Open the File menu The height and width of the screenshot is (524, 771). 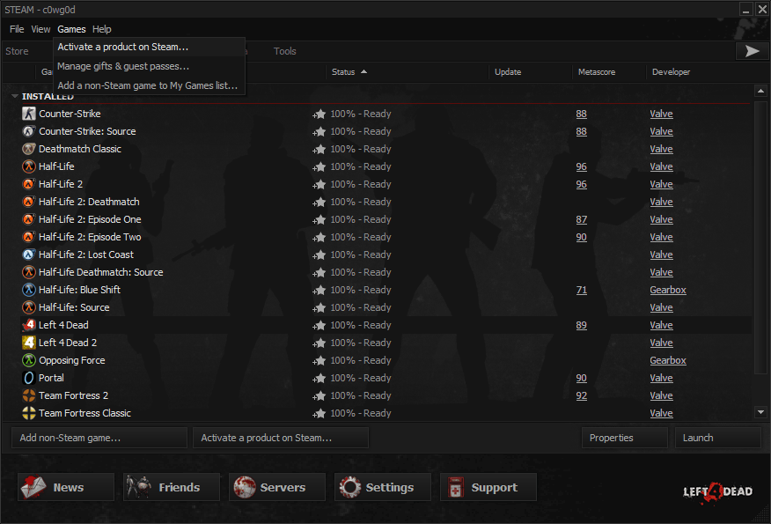coord(17,29)
